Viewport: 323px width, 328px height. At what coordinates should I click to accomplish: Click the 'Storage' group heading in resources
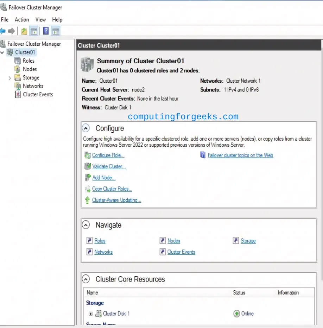(95, 303)
